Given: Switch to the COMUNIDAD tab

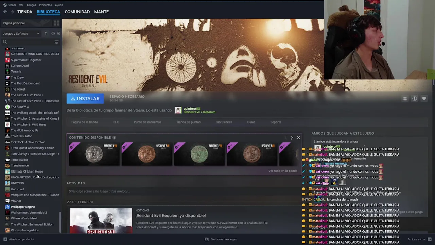Looking at the screenshot, I should [77, 12].
